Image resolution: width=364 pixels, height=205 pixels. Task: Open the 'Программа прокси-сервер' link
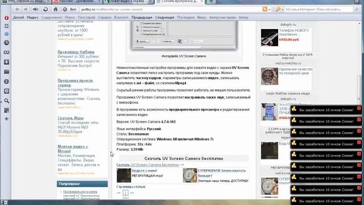(75, 83)
